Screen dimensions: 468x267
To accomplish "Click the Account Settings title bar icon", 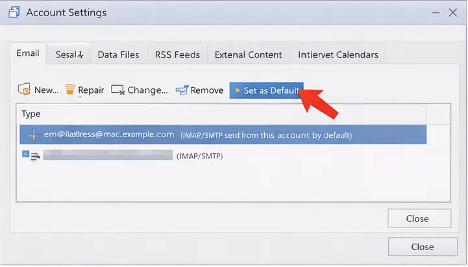I will pyautogui.click(x=14, y=12).
